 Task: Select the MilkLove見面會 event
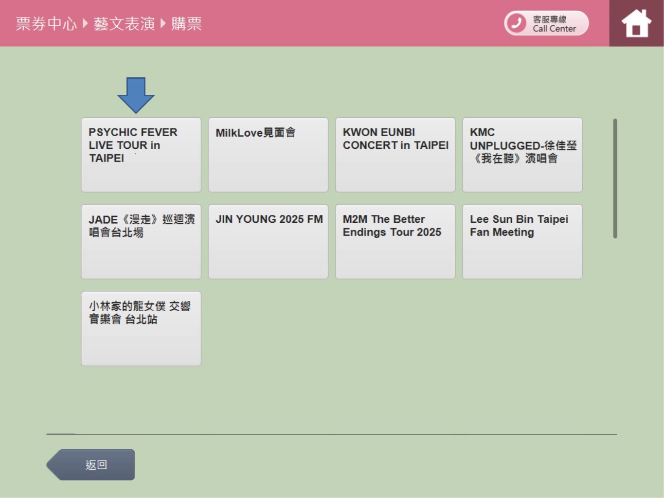pos(268,155)
